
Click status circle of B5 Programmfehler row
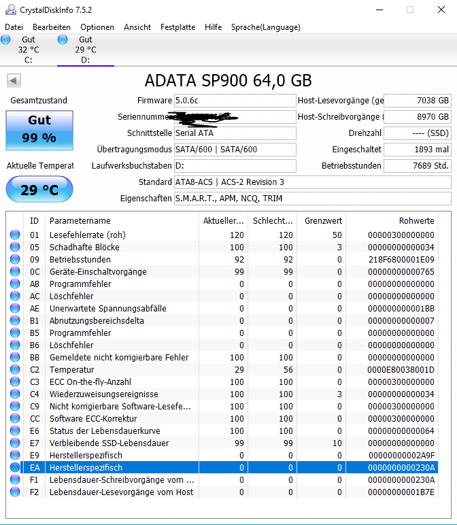[15, 333]
